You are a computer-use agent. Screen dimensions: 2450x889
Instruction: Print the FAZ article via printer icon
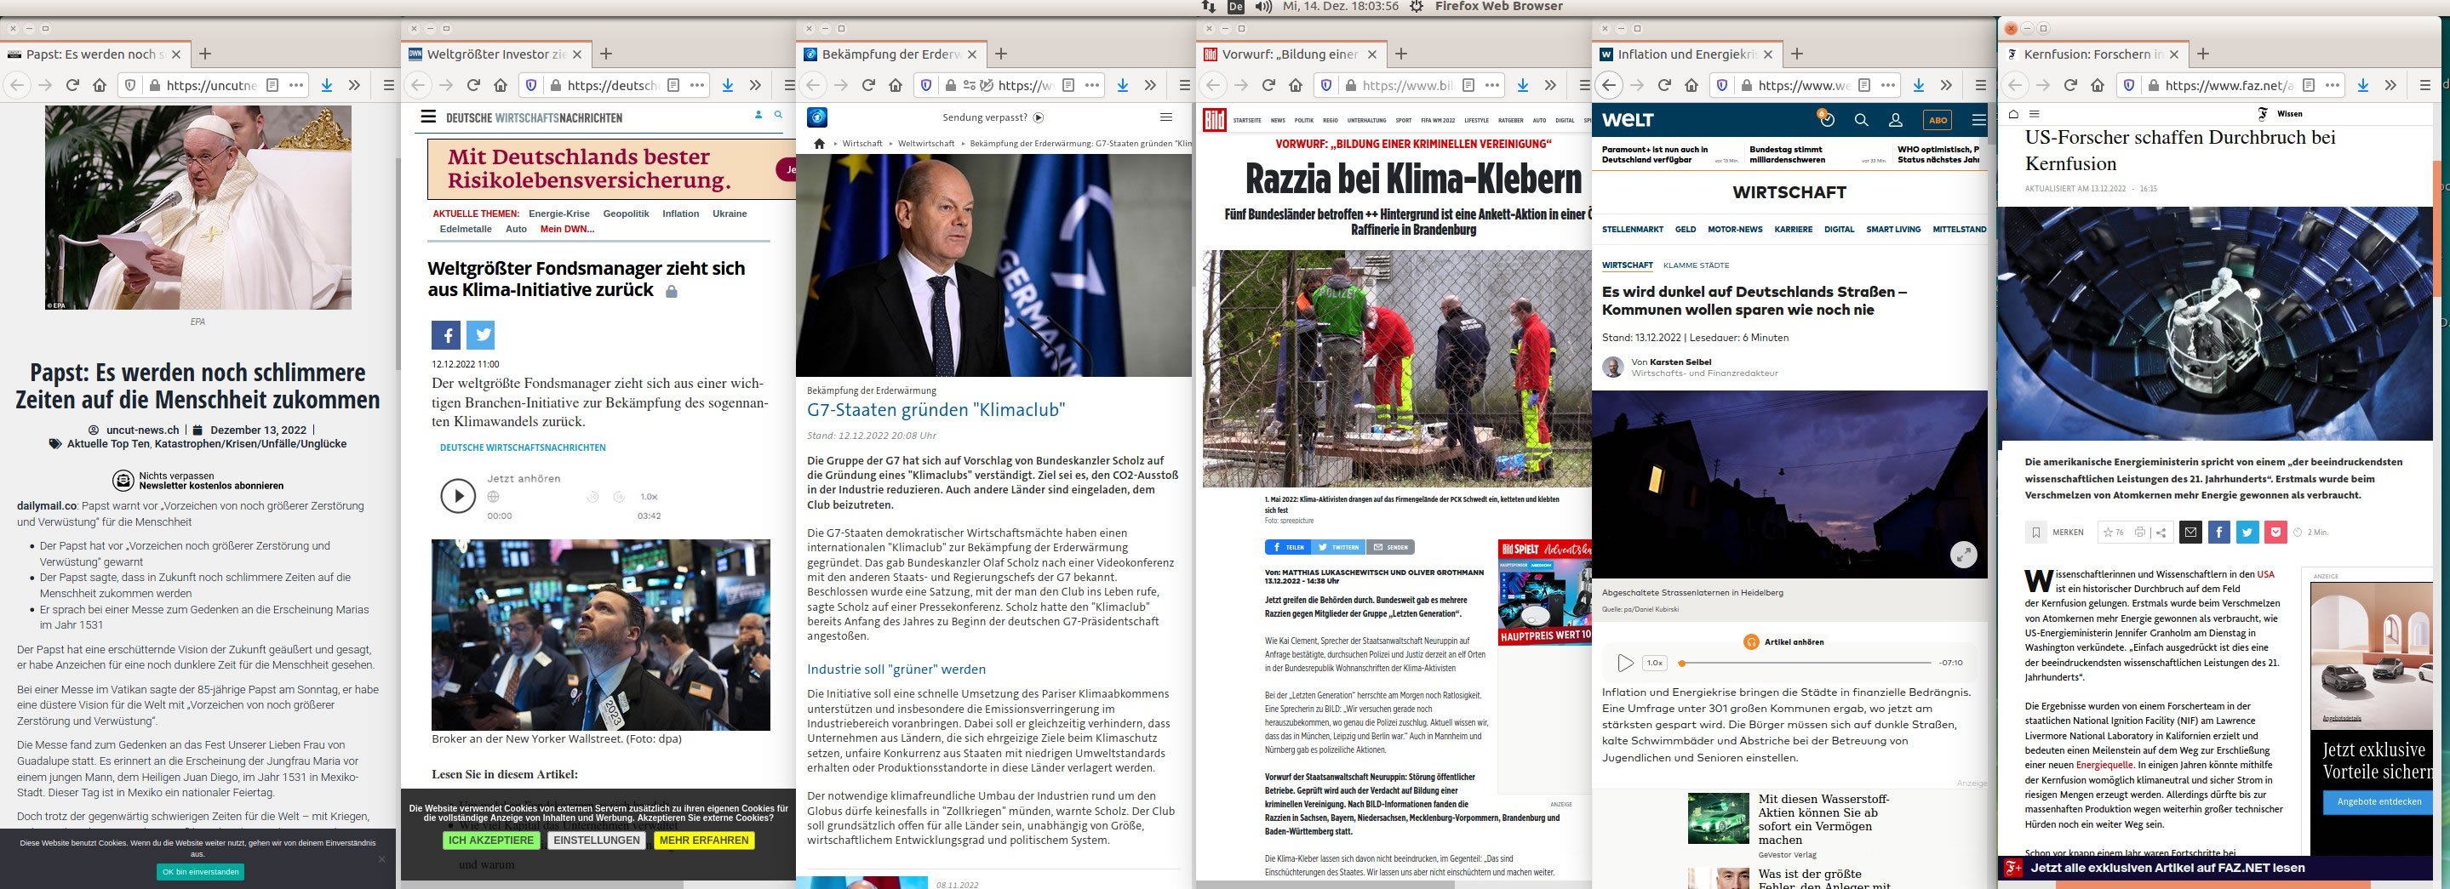[x=2140, y=533]
